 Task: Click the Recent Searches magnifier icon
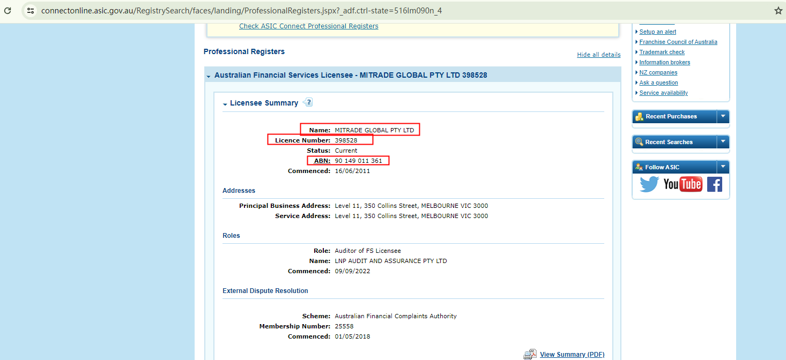tap(639, 142)
